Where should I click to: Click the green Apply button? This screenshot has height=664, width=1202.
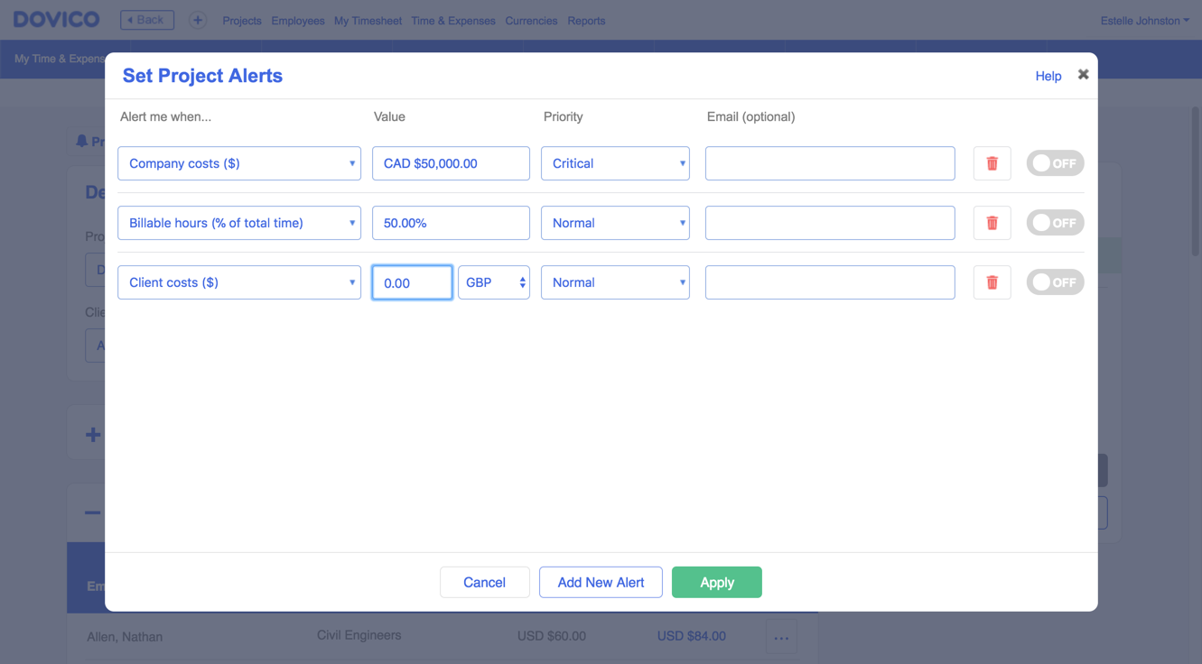pos(717,582)
